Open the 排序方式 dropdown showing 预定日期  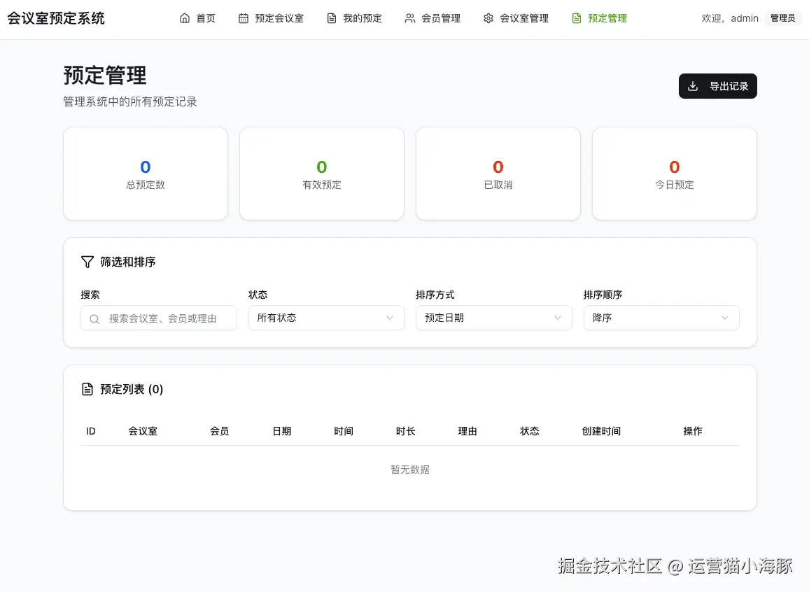pos(494,318)
